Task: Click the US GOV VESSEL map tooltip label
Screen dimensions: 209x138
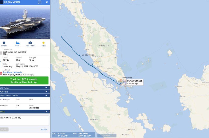Action: pyautogui.click(x=135, y=82)
